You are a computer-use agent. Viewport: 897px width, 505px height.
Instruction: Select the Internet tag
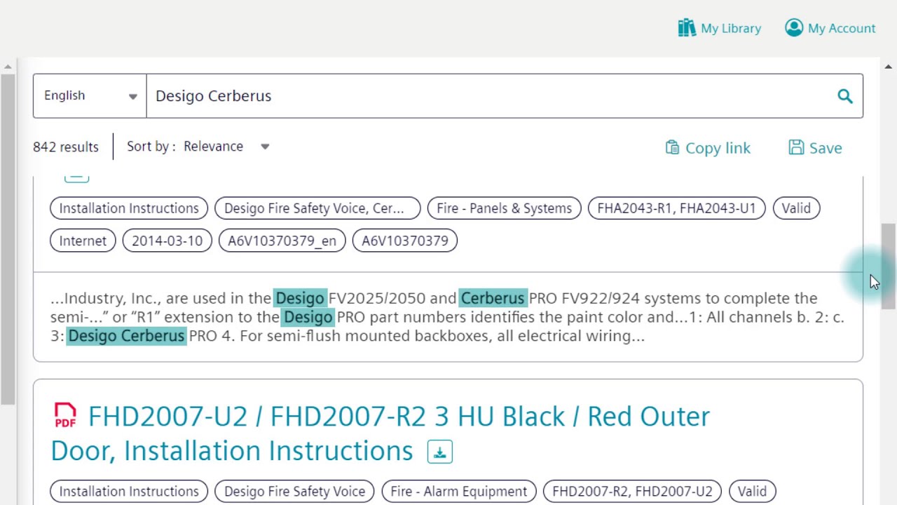[x=83, y=241]
